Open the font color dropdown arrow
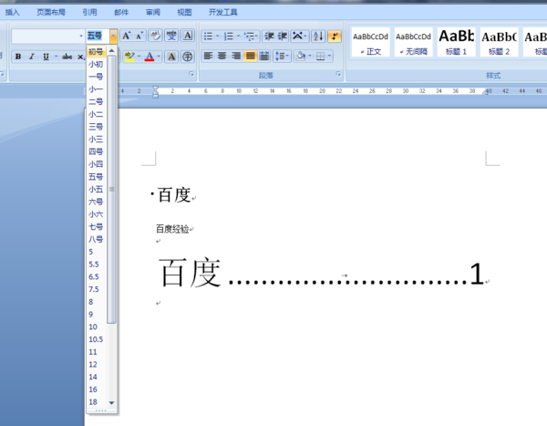The height and width of the screenshot is (426, 547). (159, 57)
